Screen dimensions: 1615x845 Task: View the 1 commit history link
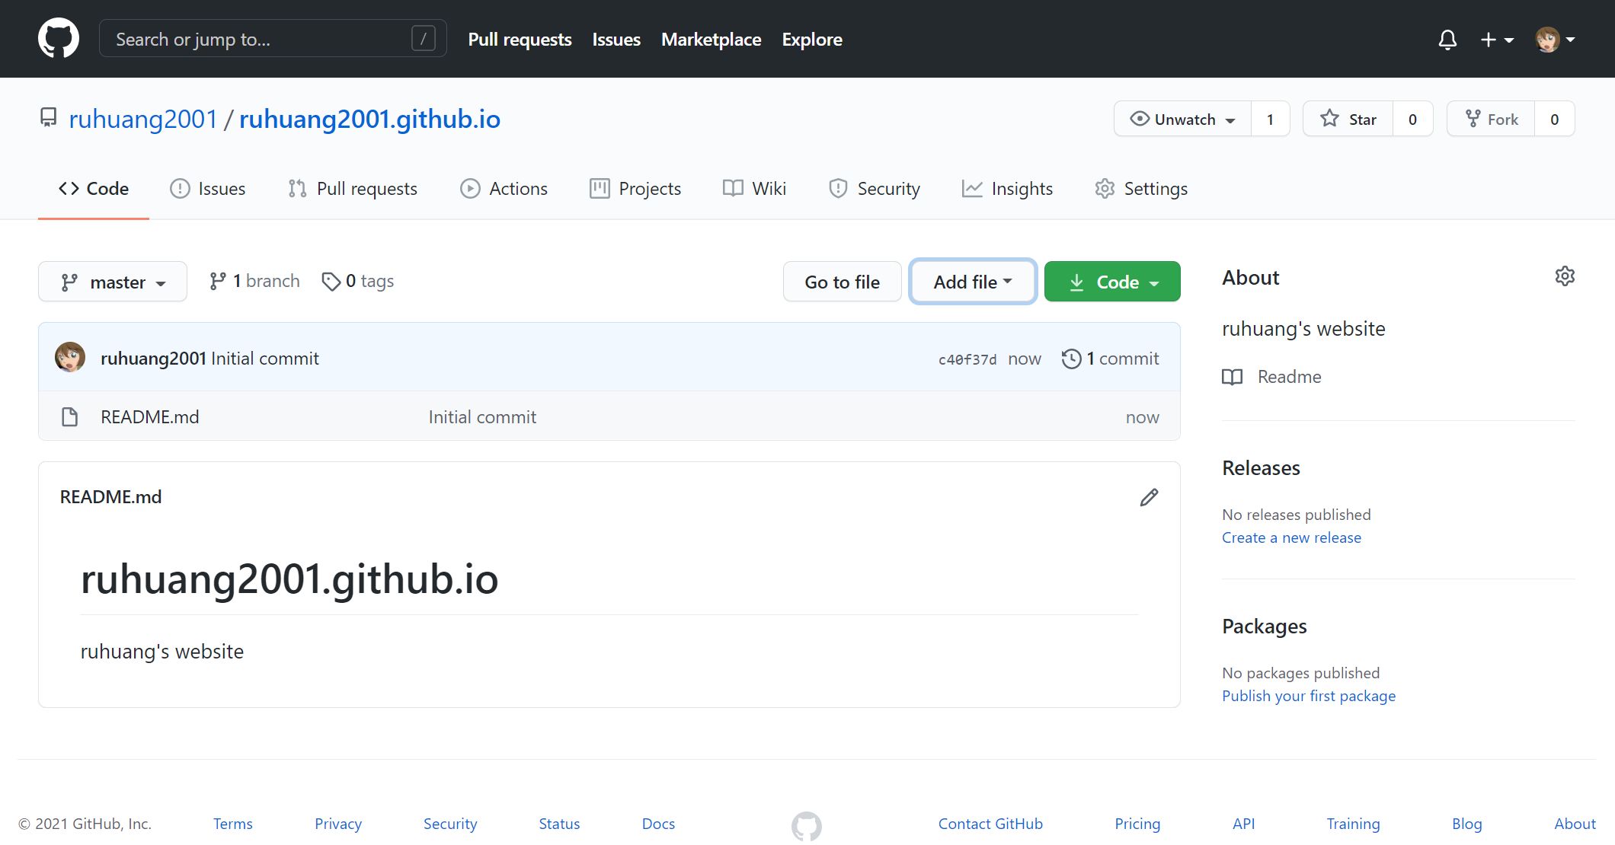[1110, 359]
